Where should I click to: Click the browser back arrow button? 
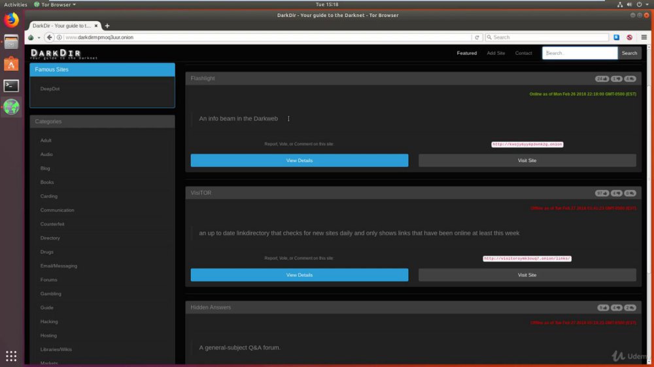[x=49, y=37]
